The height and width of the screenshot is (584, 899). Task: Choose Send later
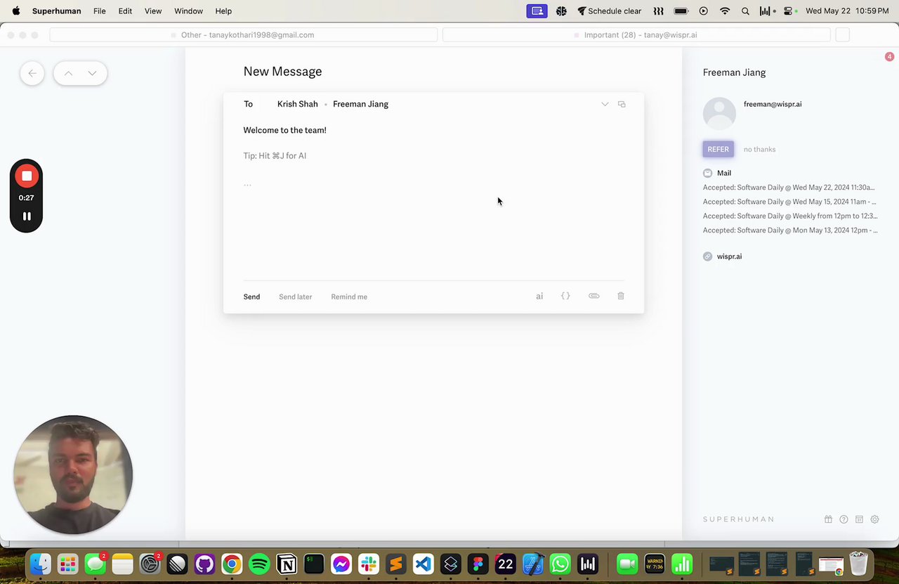click(295, 297)
